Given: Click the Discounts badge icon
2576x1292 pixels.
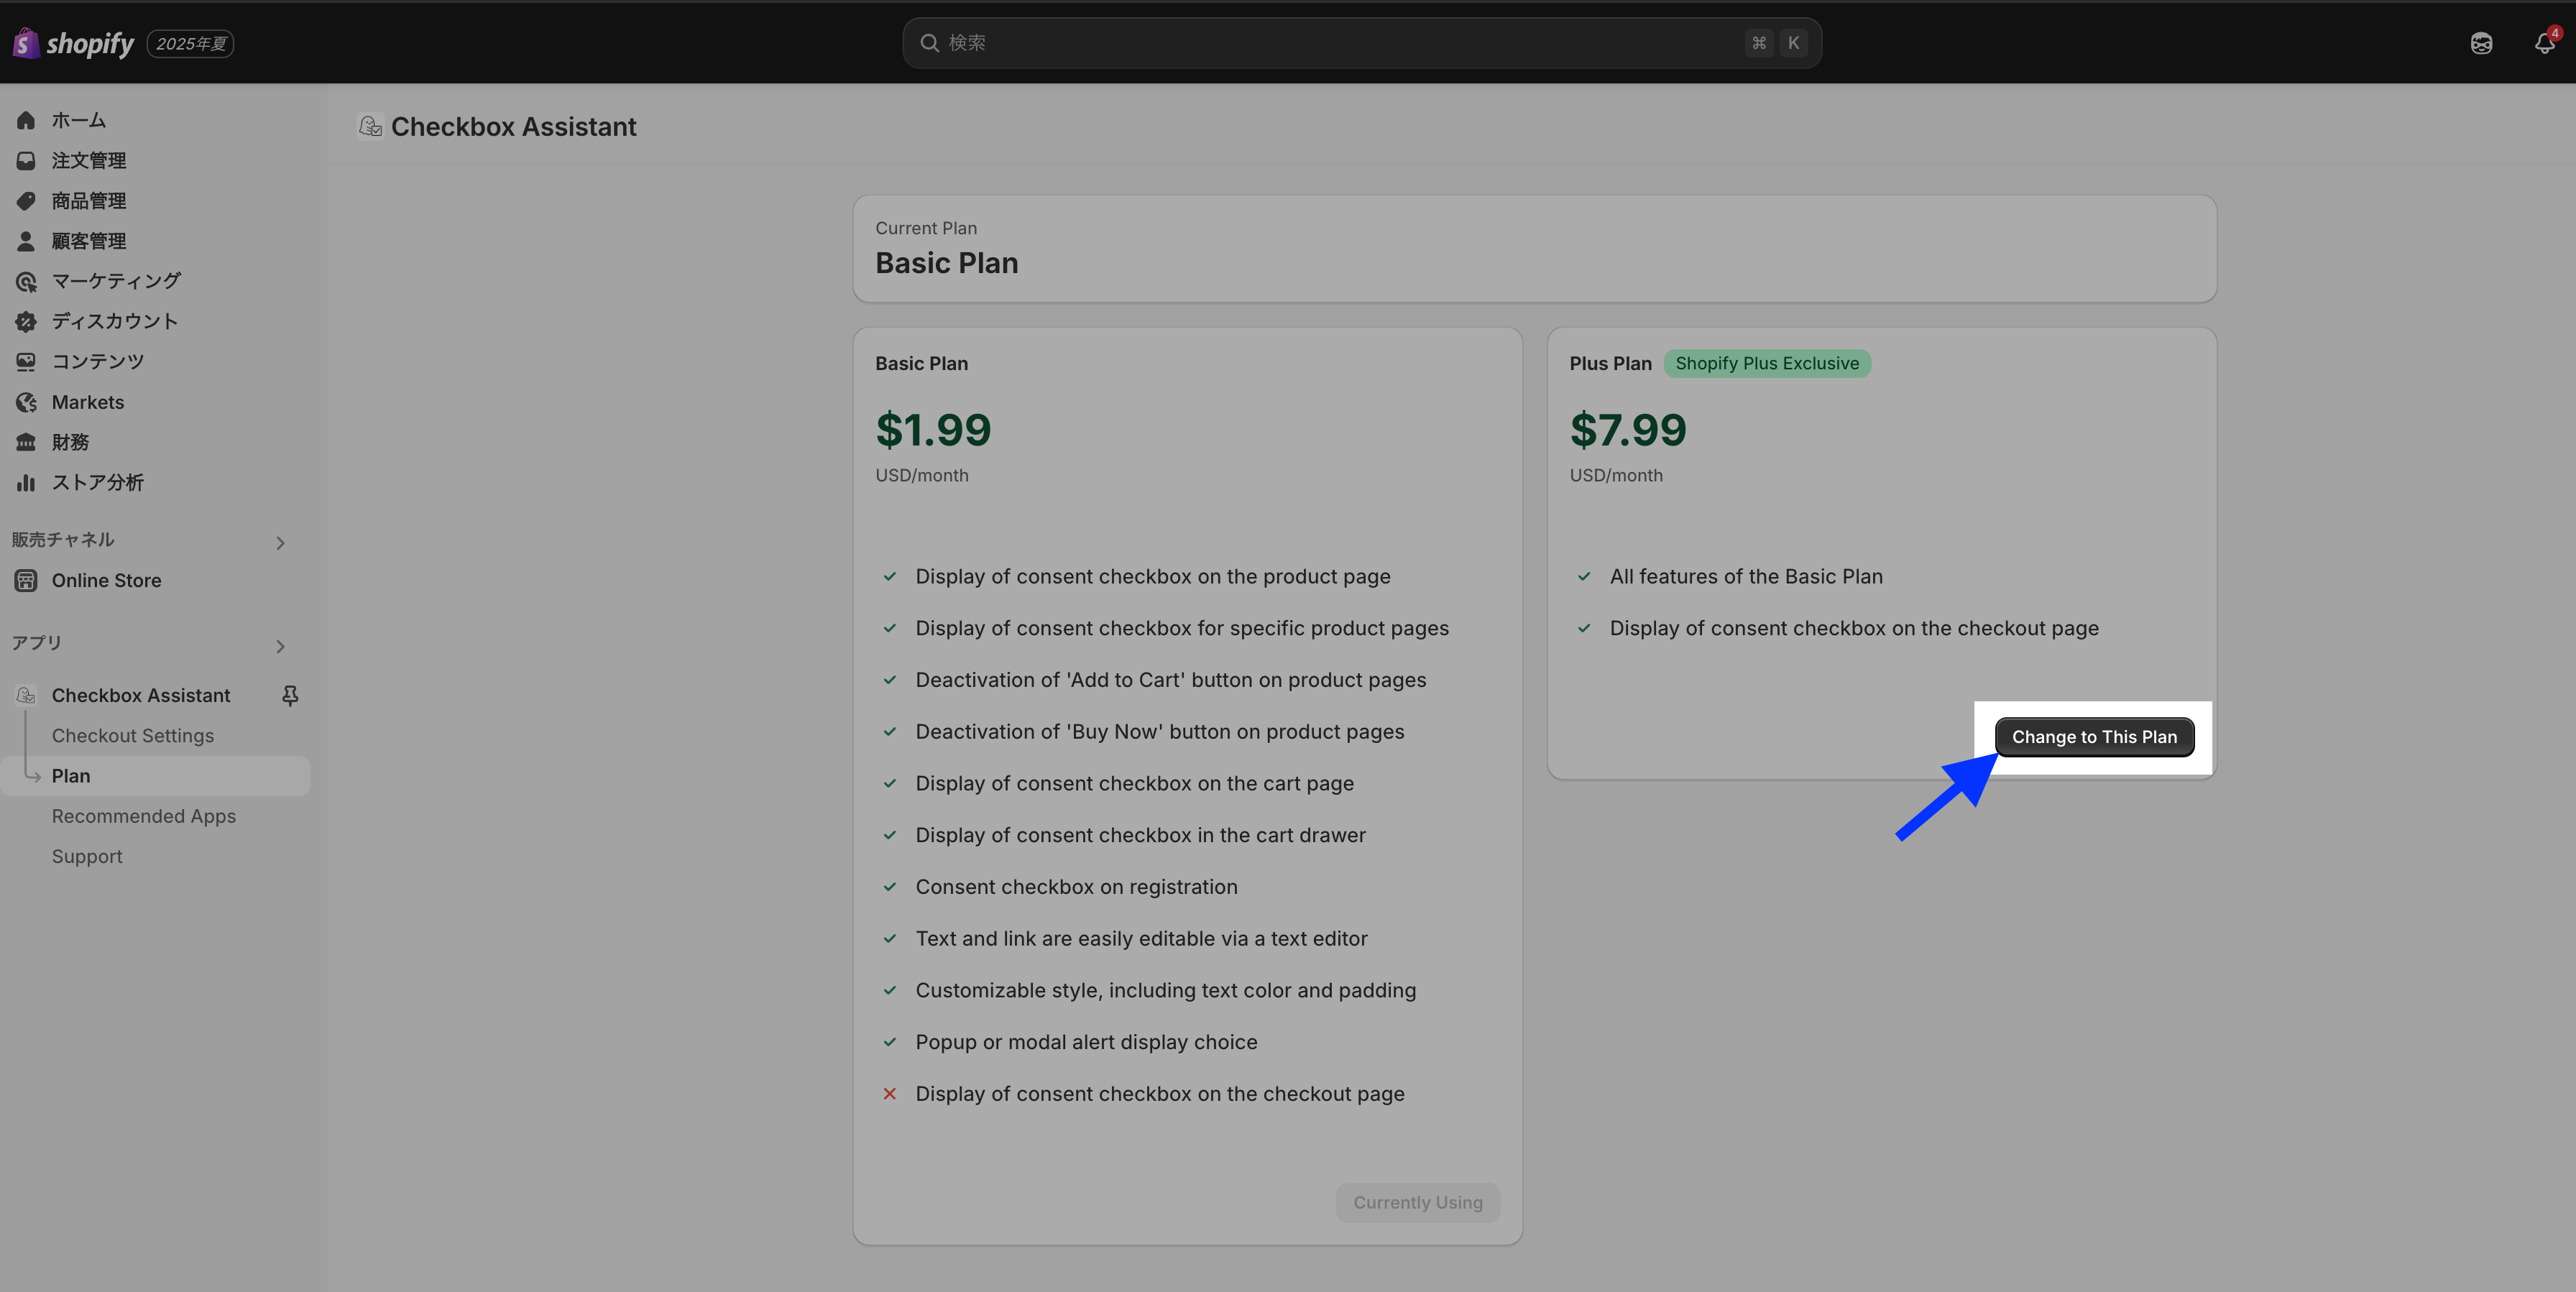Looking at the screenshot, I should point(26,321).
